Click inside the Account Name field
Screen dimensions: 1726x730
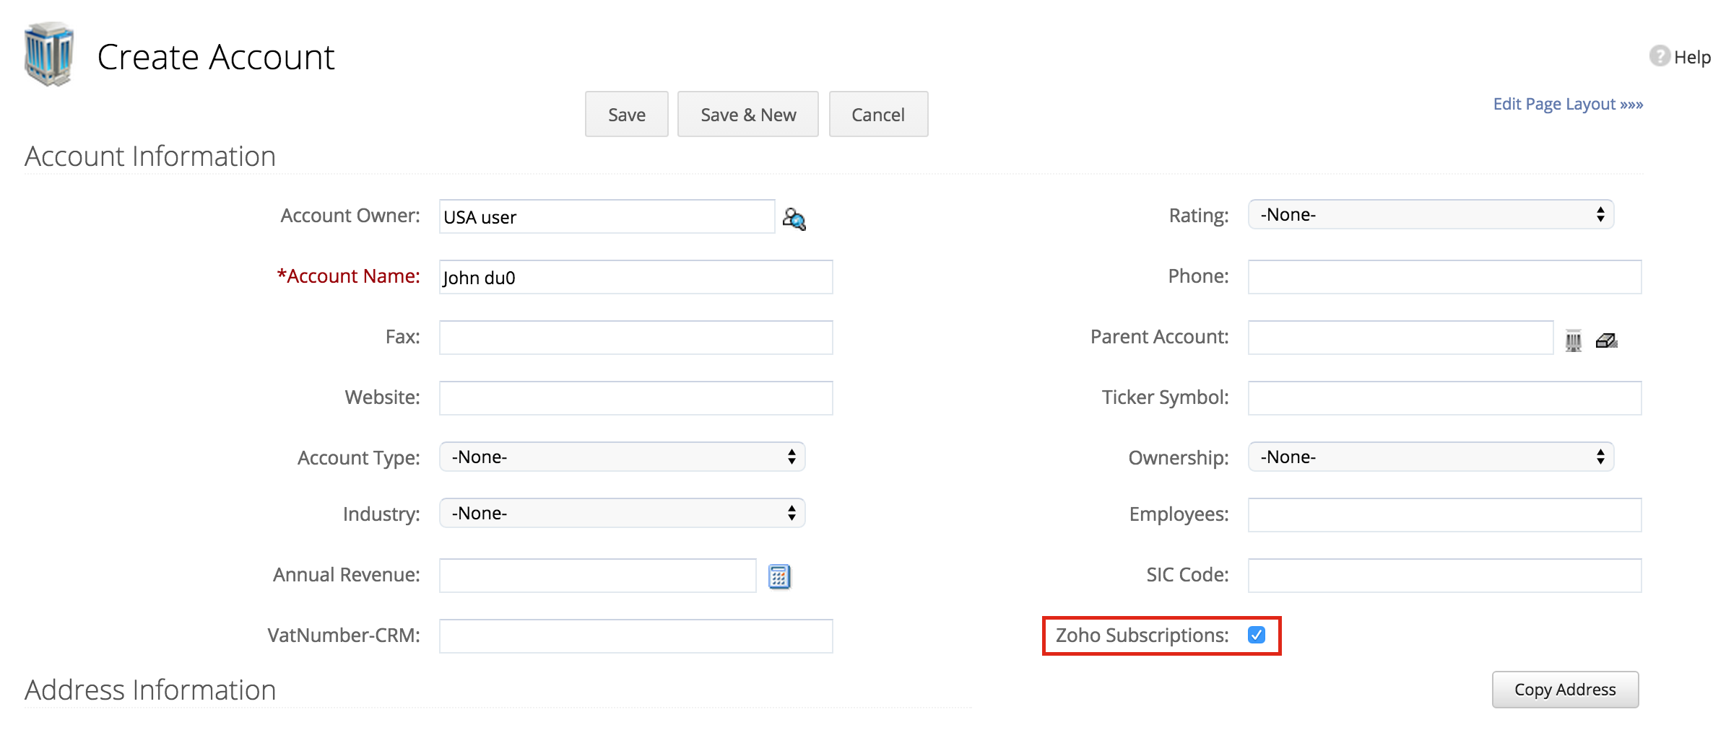tap(635, 277)
